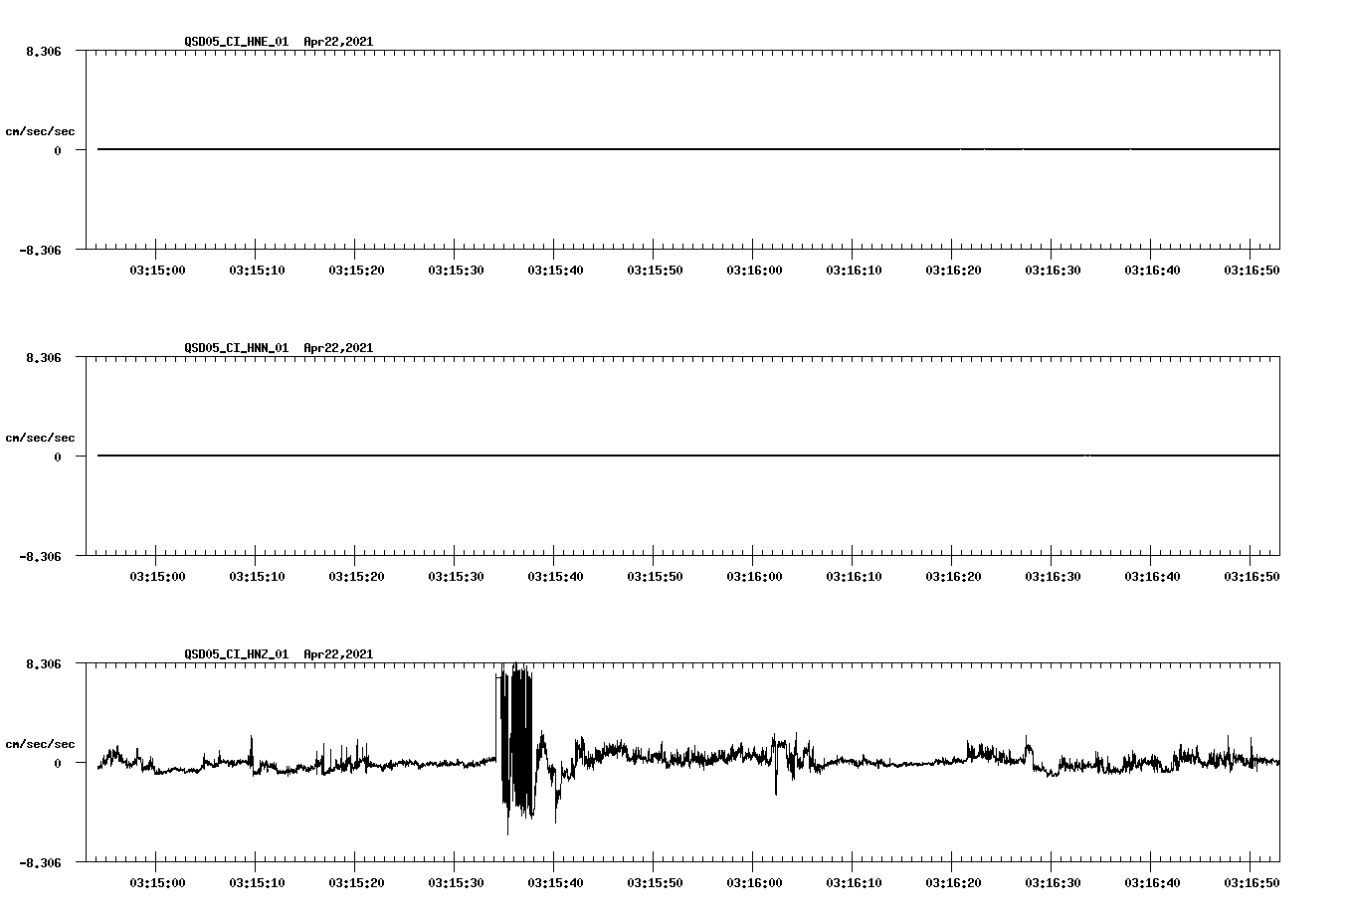Click the flat baseline of the HNE trace

(x=597, y=149)
